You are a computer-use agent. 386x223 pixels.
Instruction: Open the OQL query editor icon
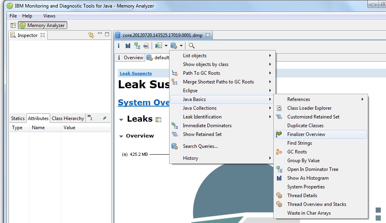146,45
